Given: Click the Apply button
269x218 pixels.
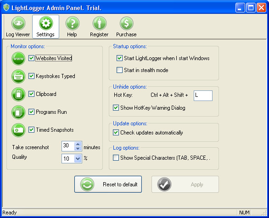Looking at the screenshot, I should [x=185, y=184].
